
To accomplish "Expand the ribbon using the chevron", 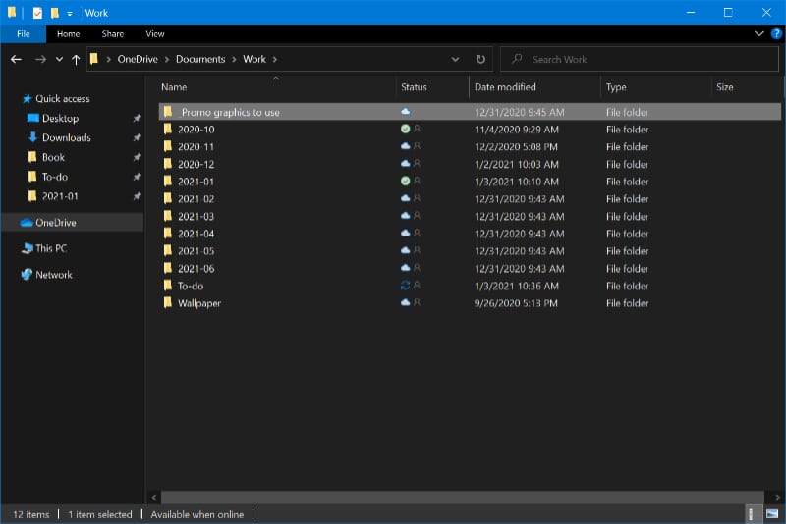I will (758, 33).
